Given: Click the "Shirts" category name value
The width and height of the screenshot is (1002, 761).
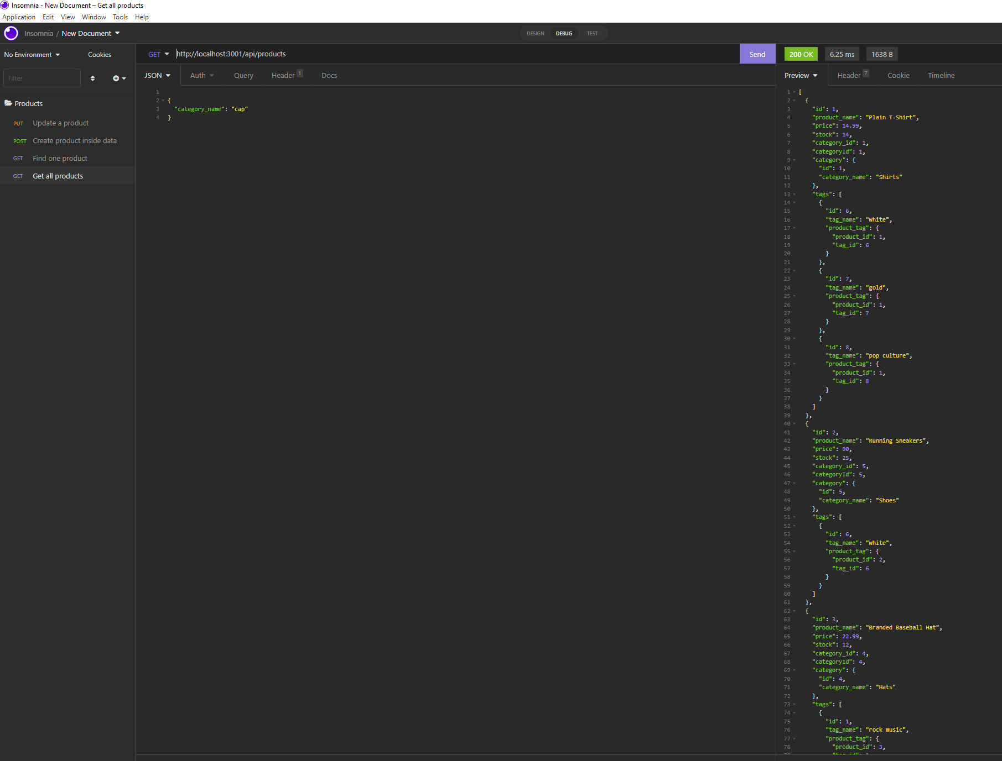Looking at the screenshot, I should [x=890, y=177].
